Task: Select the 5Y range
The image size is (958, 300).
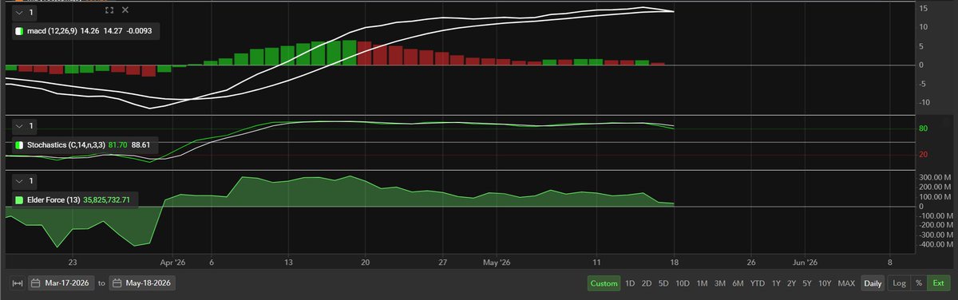Action: [x=807, y=283]
